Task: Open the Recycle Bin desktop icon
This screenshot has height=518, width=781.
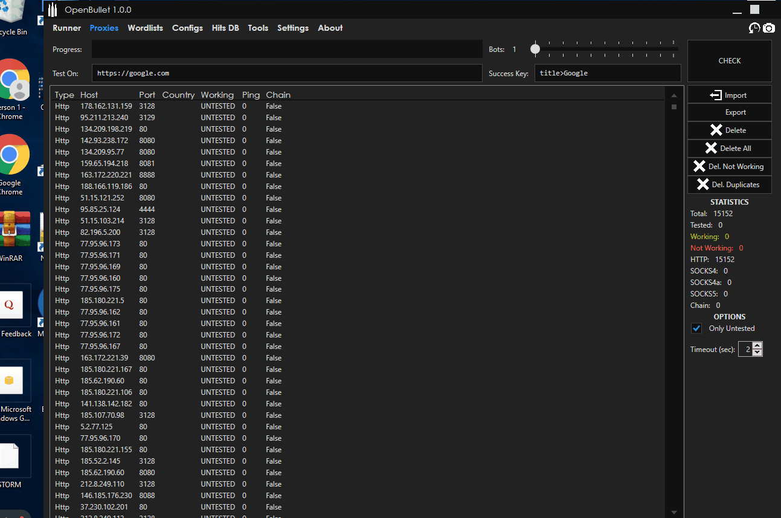Action: (13, 18)
